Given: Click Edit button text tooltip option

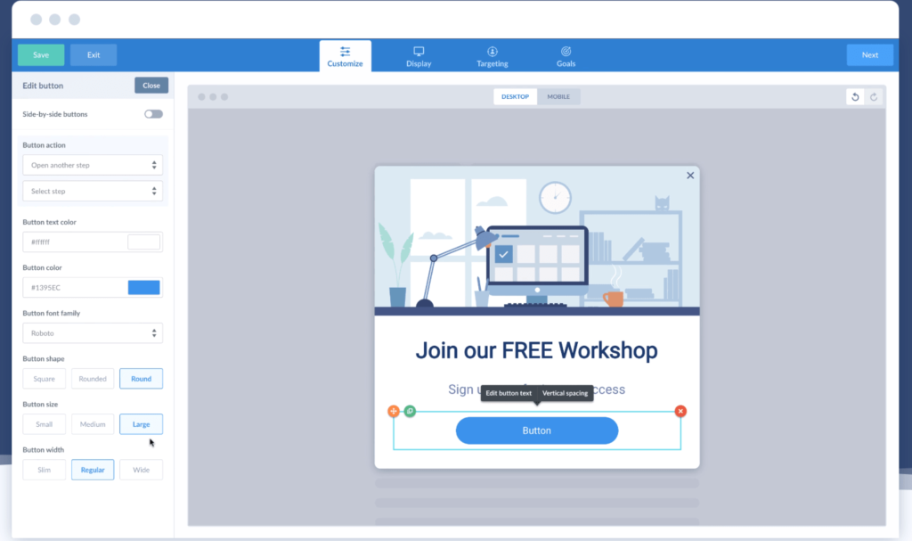Looking at the screenshot, I should (x=509, y=393).
